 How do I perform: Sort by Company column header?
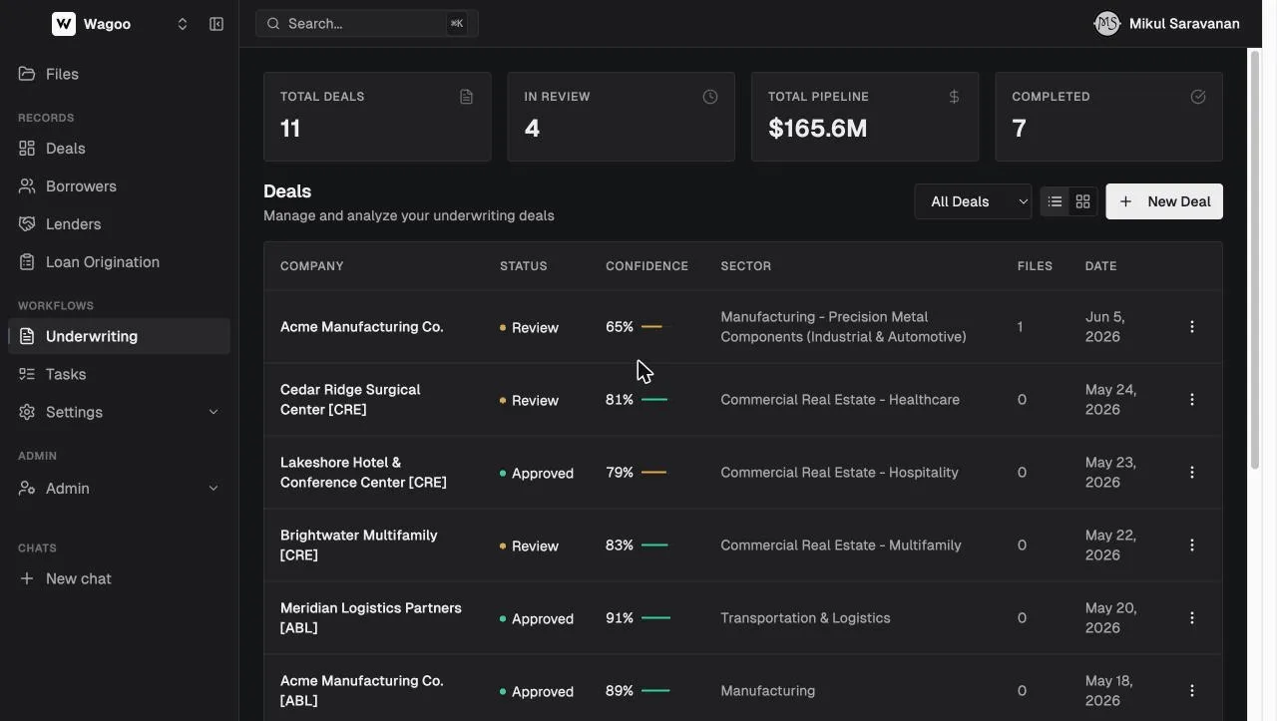point(312,266)
